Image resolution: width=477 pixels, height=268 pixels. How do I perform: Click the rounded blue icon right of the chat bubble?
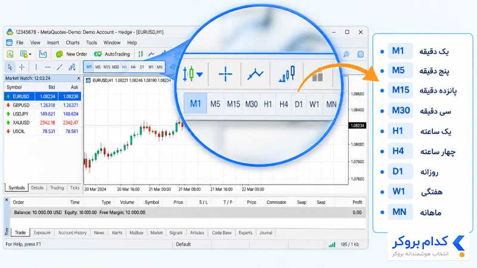361,54
